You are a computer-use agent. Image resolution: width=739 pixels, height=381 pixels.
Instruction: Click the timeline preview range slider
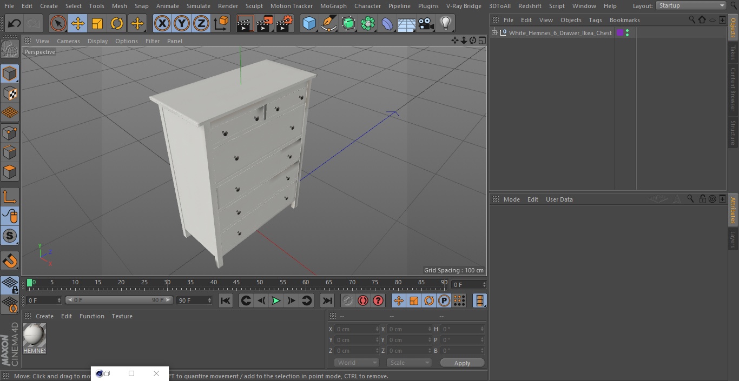pos(119,300)
